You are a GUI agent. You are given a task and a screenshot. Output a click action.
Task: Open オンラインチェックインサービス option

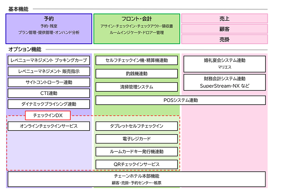(48, 126)
